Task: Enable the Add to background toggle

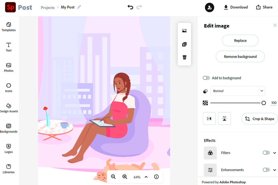Action: [206, 78]
